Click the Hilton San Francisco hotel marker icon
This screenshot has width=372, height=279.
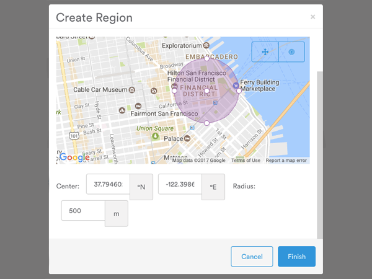coord(175,86)
